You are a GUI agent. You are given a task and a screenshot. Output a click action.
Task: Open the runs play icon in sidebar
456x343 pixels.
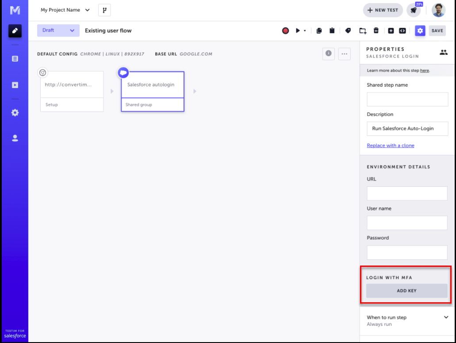(15, 85)
